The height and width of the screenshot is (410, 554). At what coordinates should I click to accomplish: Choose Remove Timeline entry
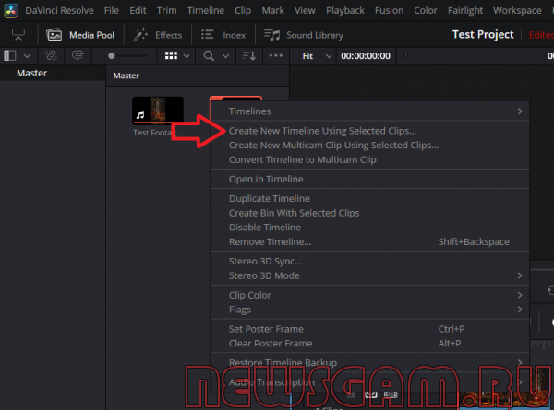(x=370, y=241)
